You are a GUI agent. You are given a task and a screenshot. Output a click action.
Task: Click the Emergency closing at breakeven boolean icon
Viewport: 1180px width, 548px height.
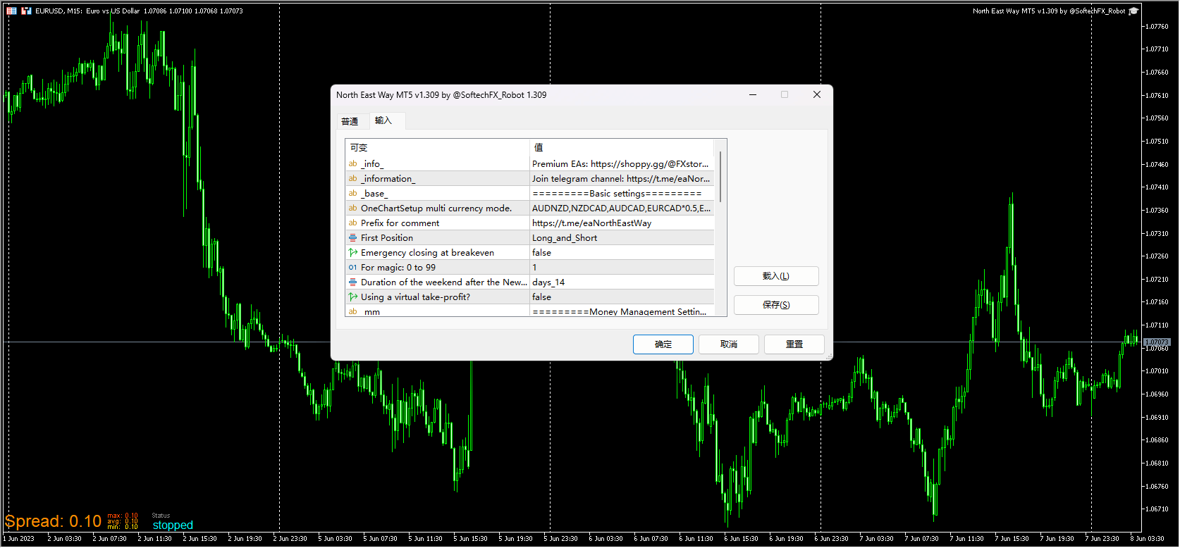(x=352, y=253)
